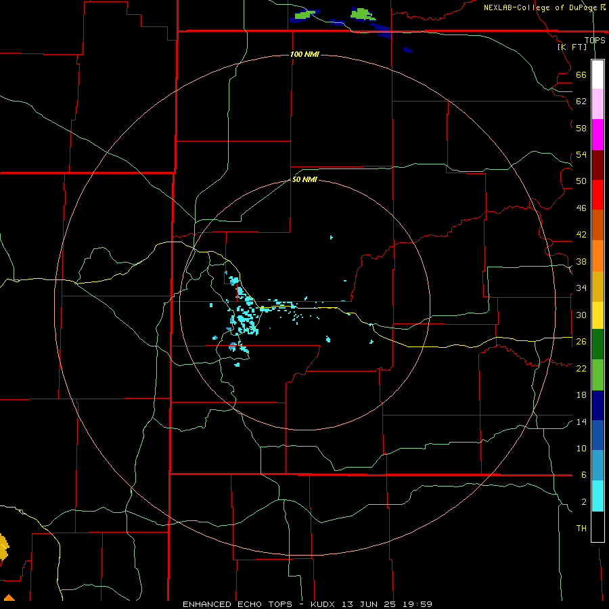Image resolution: width=609 pixels, height=609 pixels.
Task: Click the orange triangle marker at bottom left
Action: click(9, 597)
